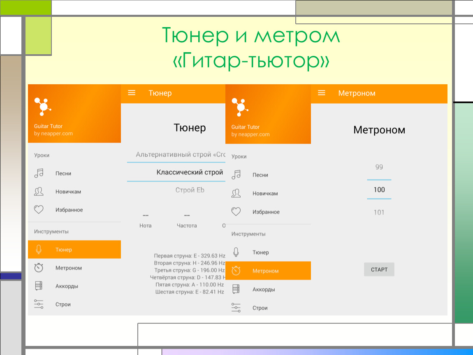Click chord grid icon beside Аккорды in left drawer

pyautogui.click(x=39, y=286)
